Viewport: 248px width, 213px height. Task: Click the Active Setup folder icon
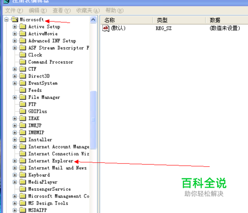(23, 26)
